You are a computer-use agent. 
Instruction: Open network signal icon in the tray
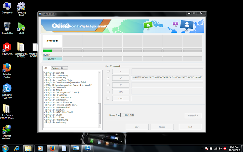(216, 149)
